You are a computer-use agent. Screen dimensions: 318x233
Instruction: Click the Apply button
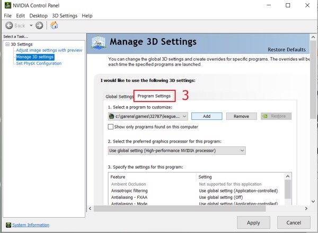(253, 222)
